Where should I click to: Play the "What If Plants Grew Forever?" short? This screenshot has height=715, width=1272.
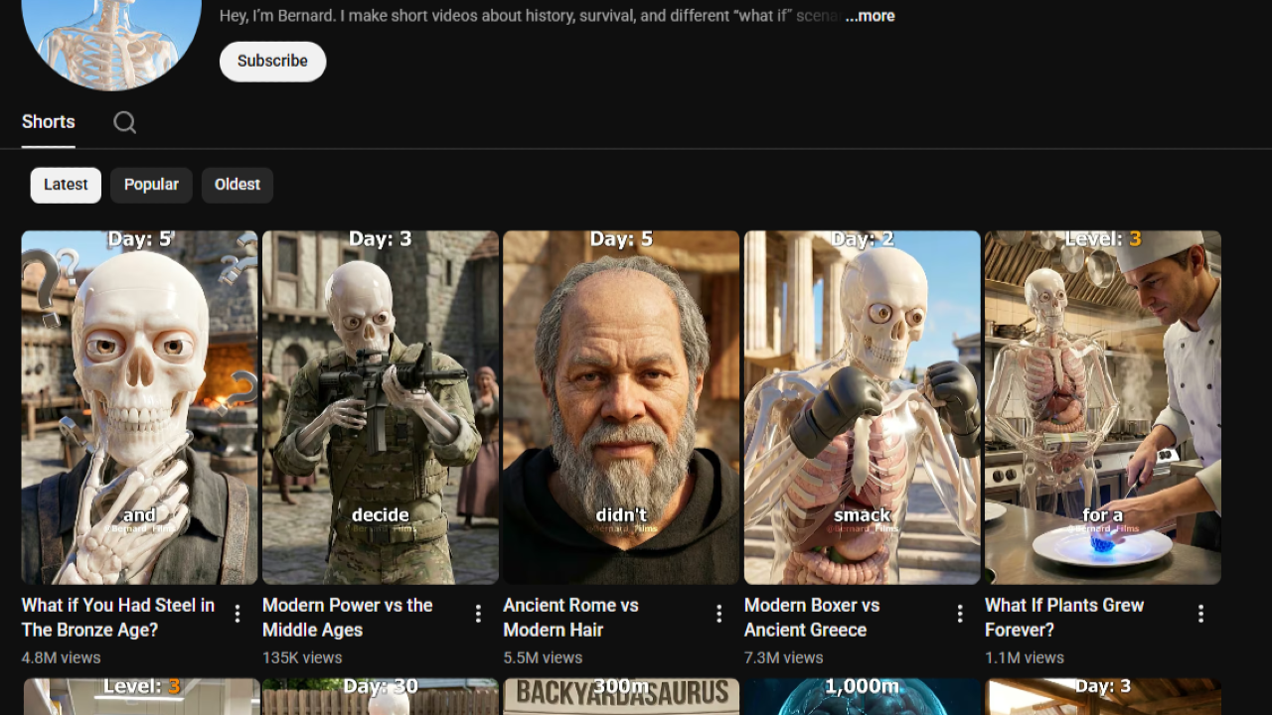[x=1101, y=407]
